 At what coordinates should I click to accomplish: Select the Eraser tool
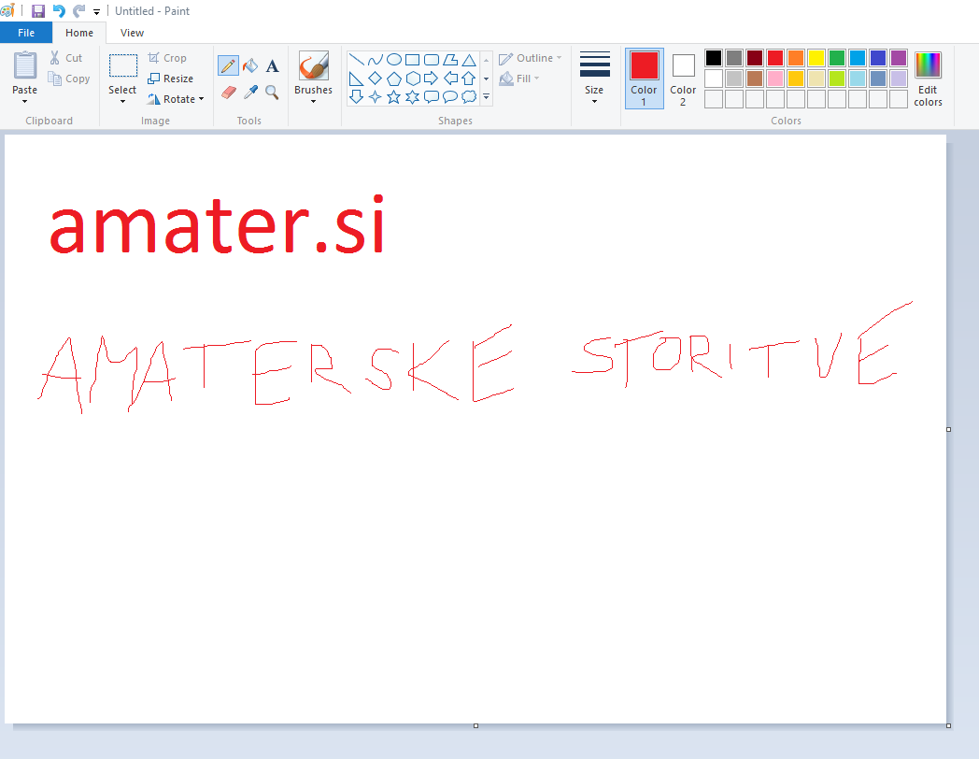[x=228, y=93]
